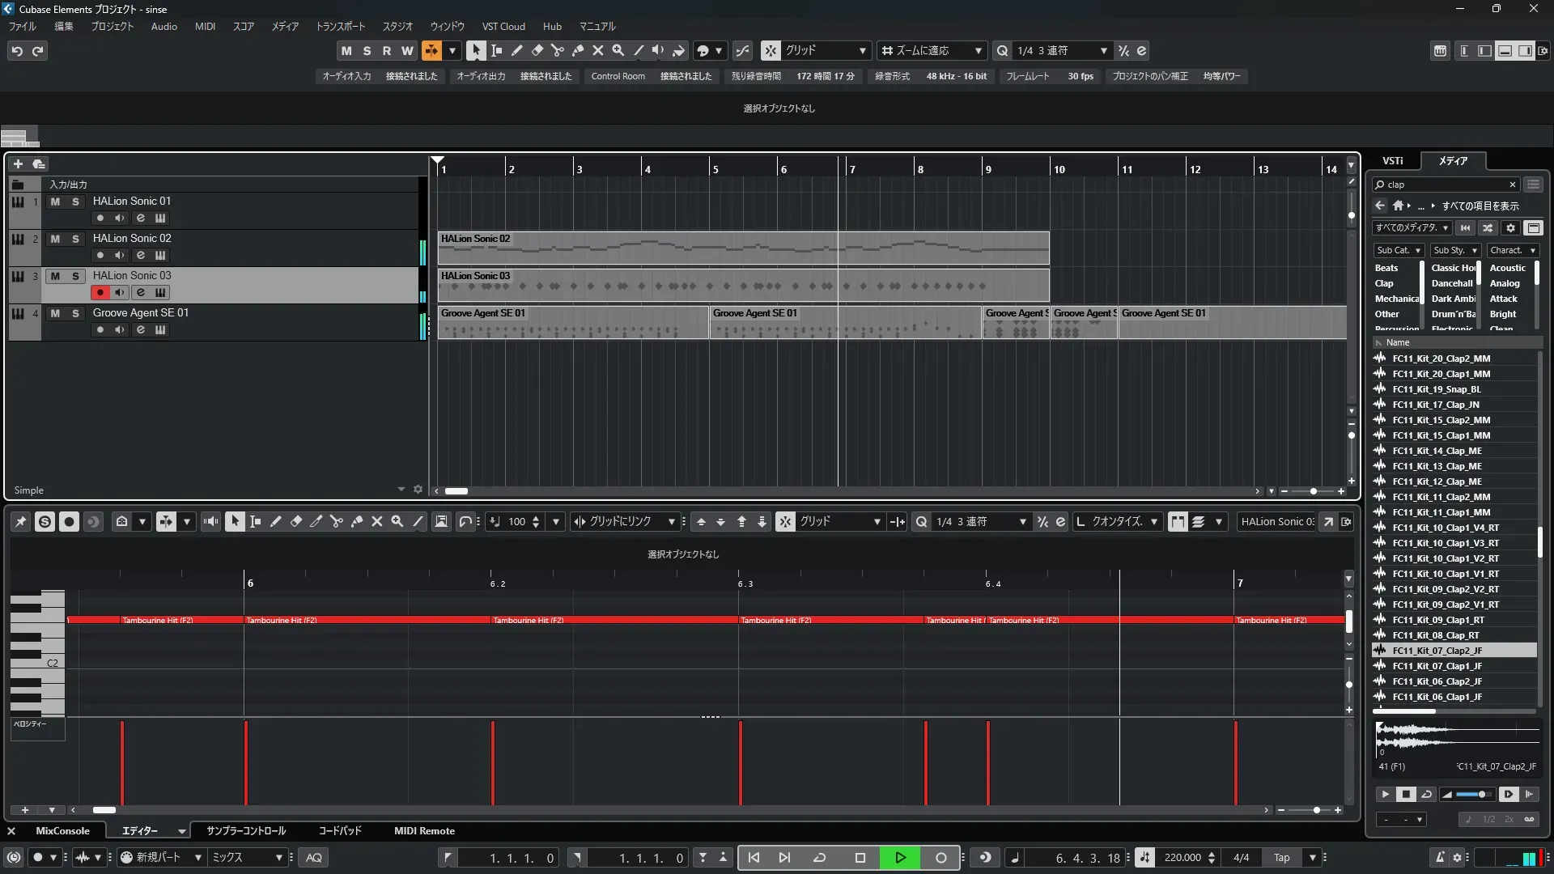The height and width of the screenshot is (874, 1554).
Task: Activate the Cycle loop button in transport
Action: pos(819,858)
